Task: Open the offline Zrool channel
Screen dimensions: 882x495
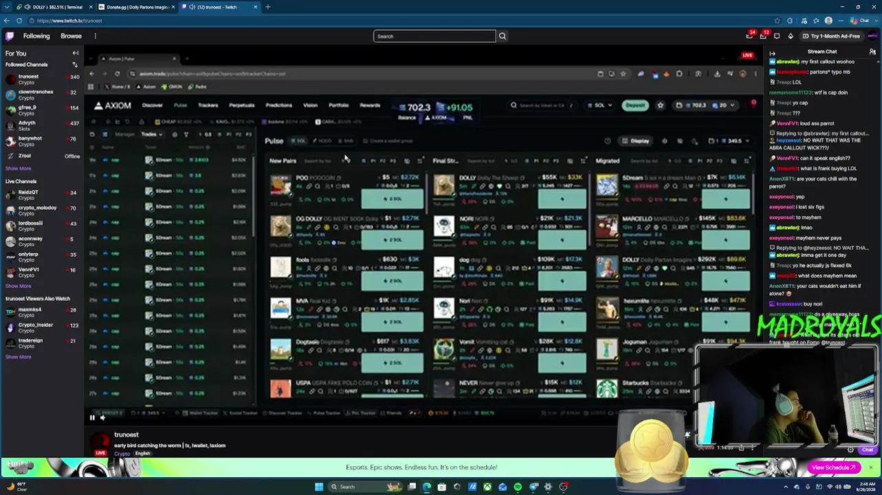Action: click(x=42, y=156)
